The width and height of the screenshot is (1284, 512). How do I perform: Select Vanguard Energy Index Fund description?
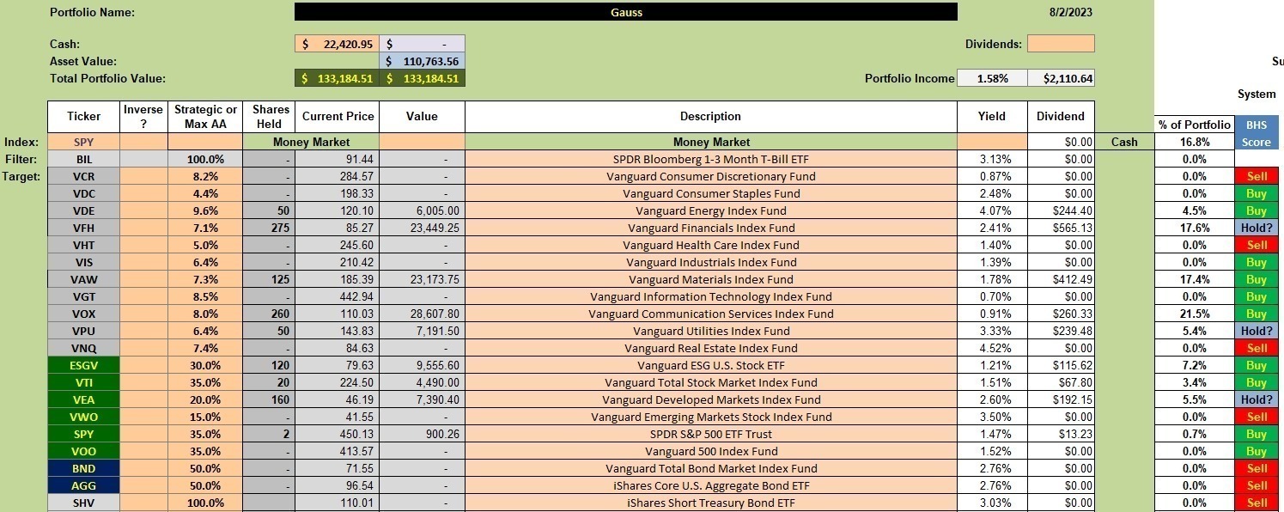coord(710,210)
